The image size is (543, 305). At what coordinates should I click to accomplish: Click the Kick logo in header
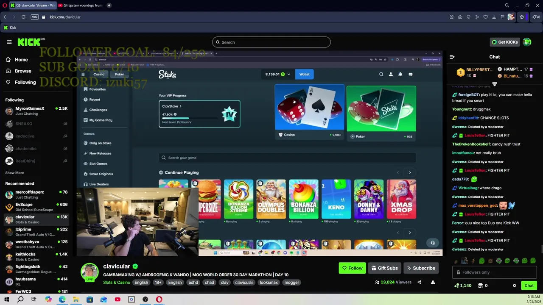pyautogui.click(x=31, y=42)
